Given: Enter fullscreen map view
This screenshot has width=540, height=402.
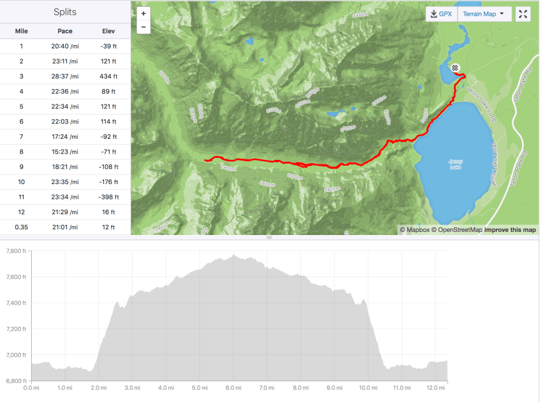Looking at the screenshot, I should click(523, 14).
